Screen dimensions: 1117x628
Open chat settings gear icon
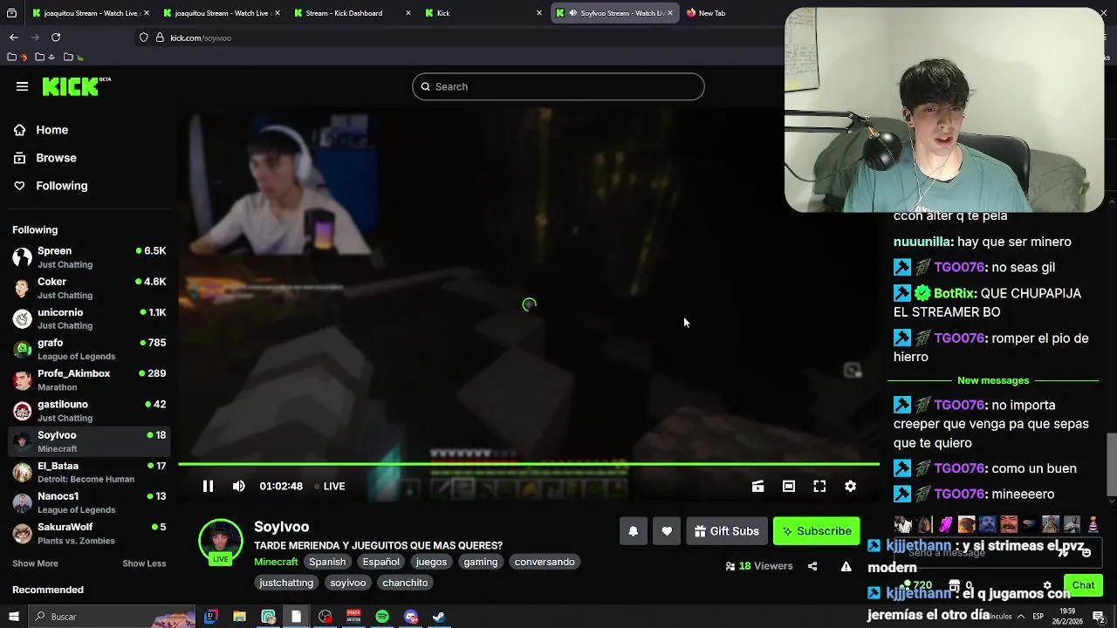(1047, 585)
